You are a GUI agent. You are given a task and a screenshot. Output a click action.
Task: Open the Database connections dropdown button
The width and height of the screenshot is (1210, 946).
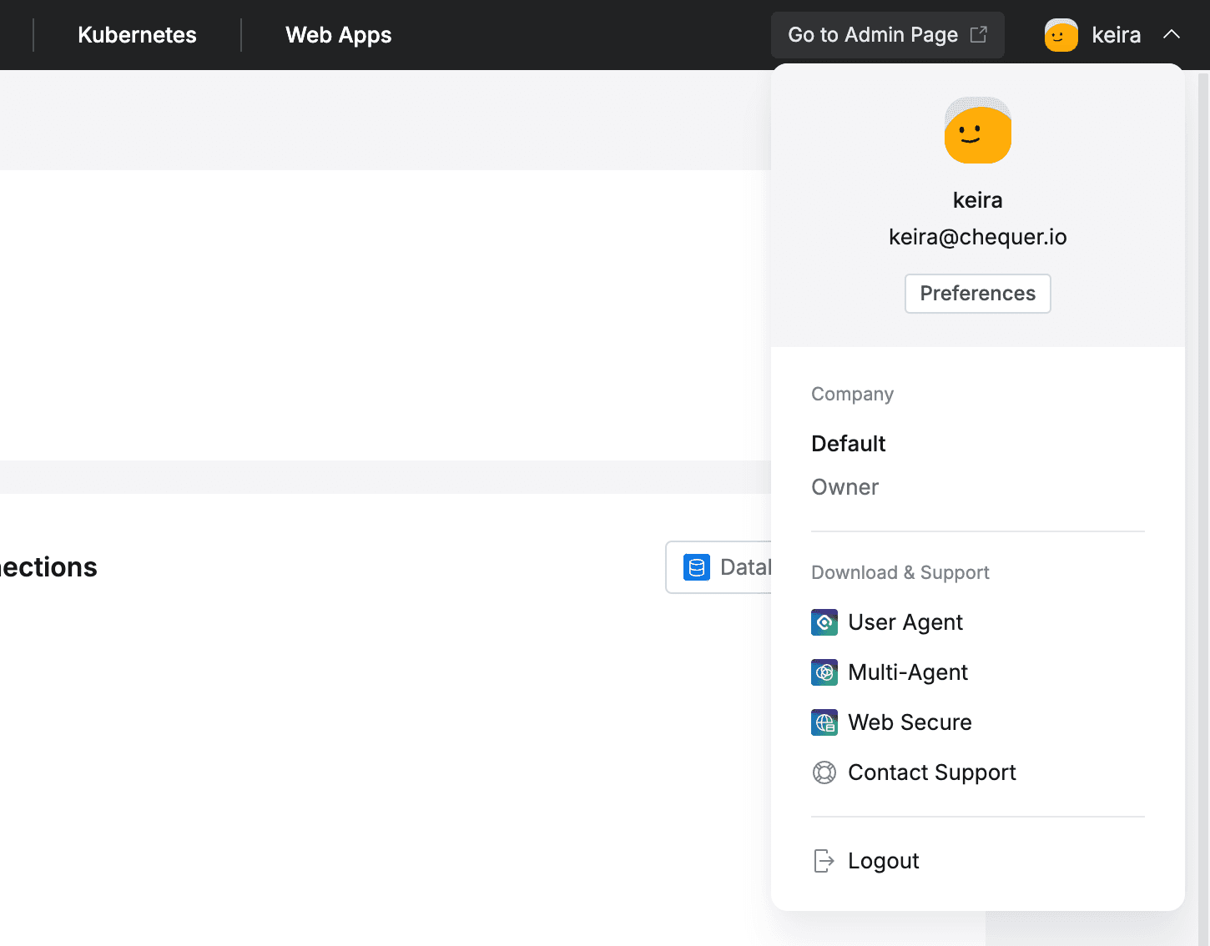coord(734,566)
